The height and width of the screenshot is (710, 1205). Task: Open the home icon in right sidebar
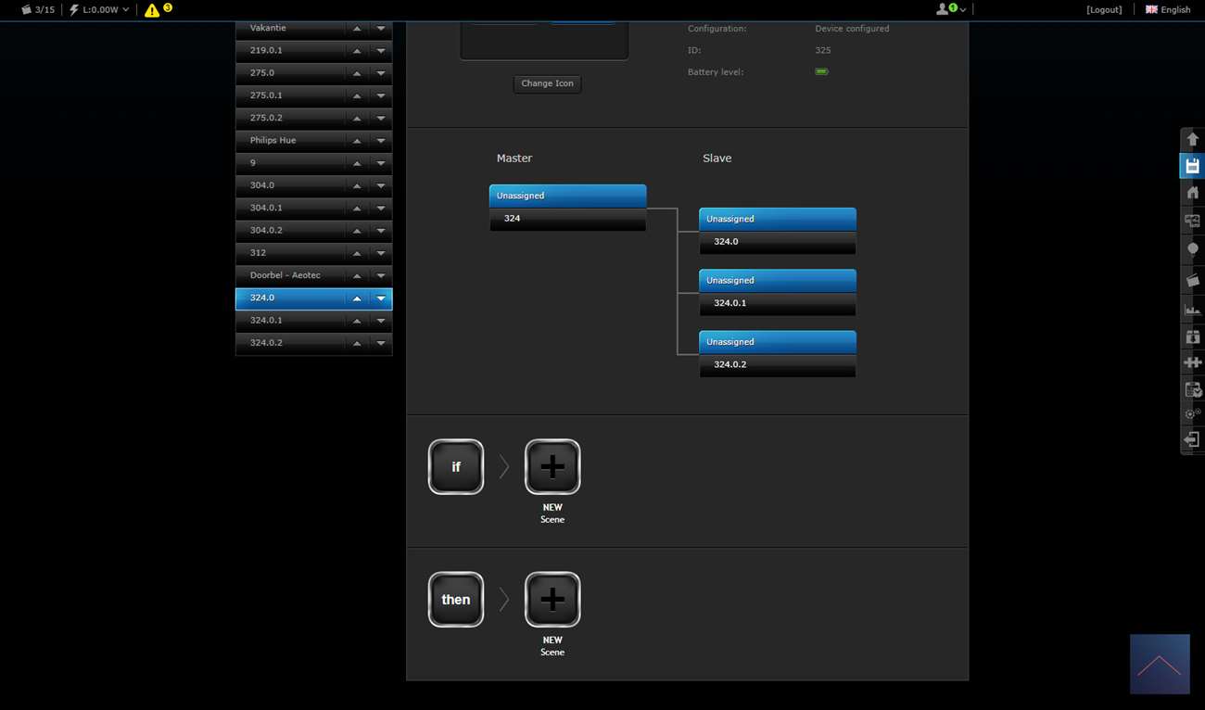[x=1192, y=193]
